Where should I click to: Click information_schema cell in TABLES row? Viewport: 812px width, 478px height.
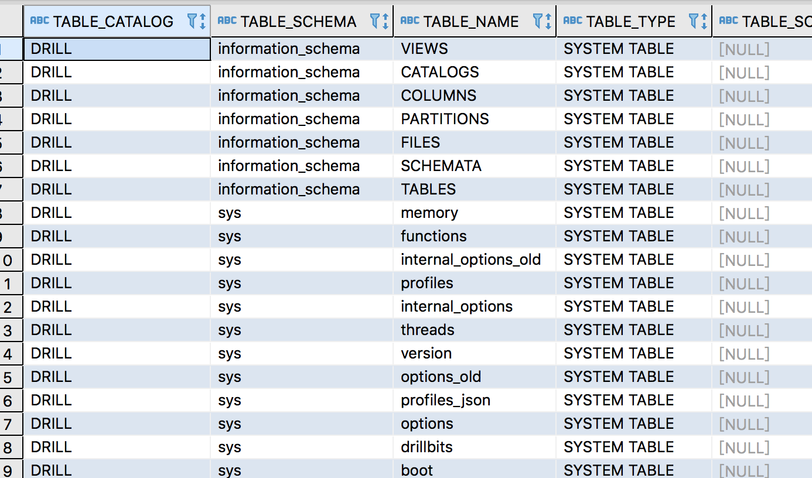tap(302, 189)
